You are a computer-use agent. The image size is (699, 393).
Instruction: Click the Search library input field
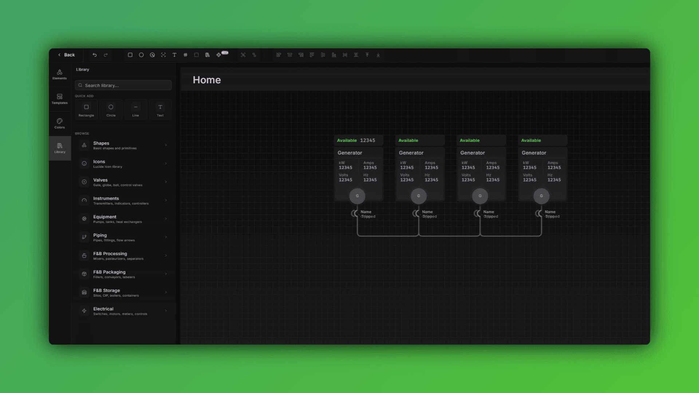pos(123,85)
